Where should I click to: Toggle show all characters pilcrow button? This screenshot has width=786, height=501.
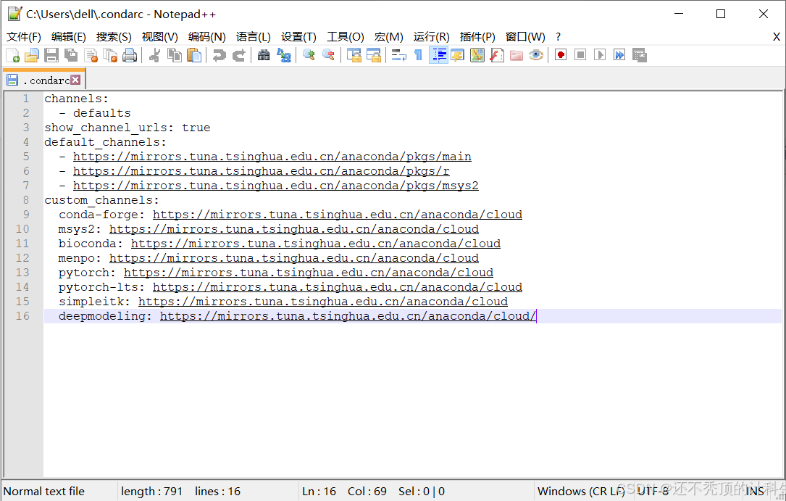(x=418, y=55)
